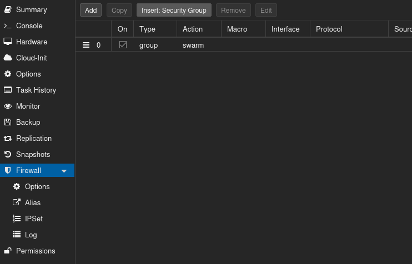Screen dimensions: 412x264
Task: Select the Cloud-Init cloud icon
Action: tap(8, 58)
